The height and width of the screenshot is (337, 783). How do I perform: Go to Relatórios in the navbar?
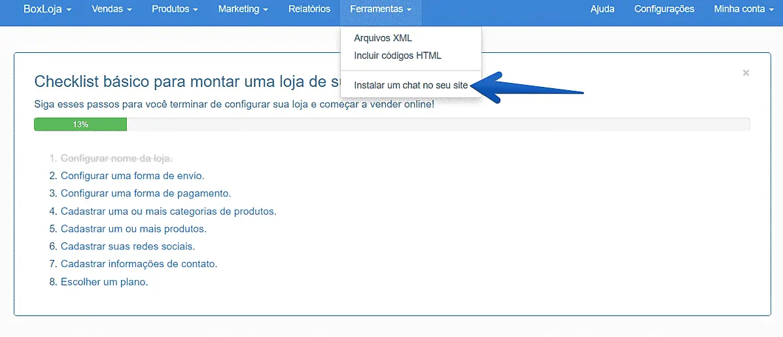coord(309,9)
